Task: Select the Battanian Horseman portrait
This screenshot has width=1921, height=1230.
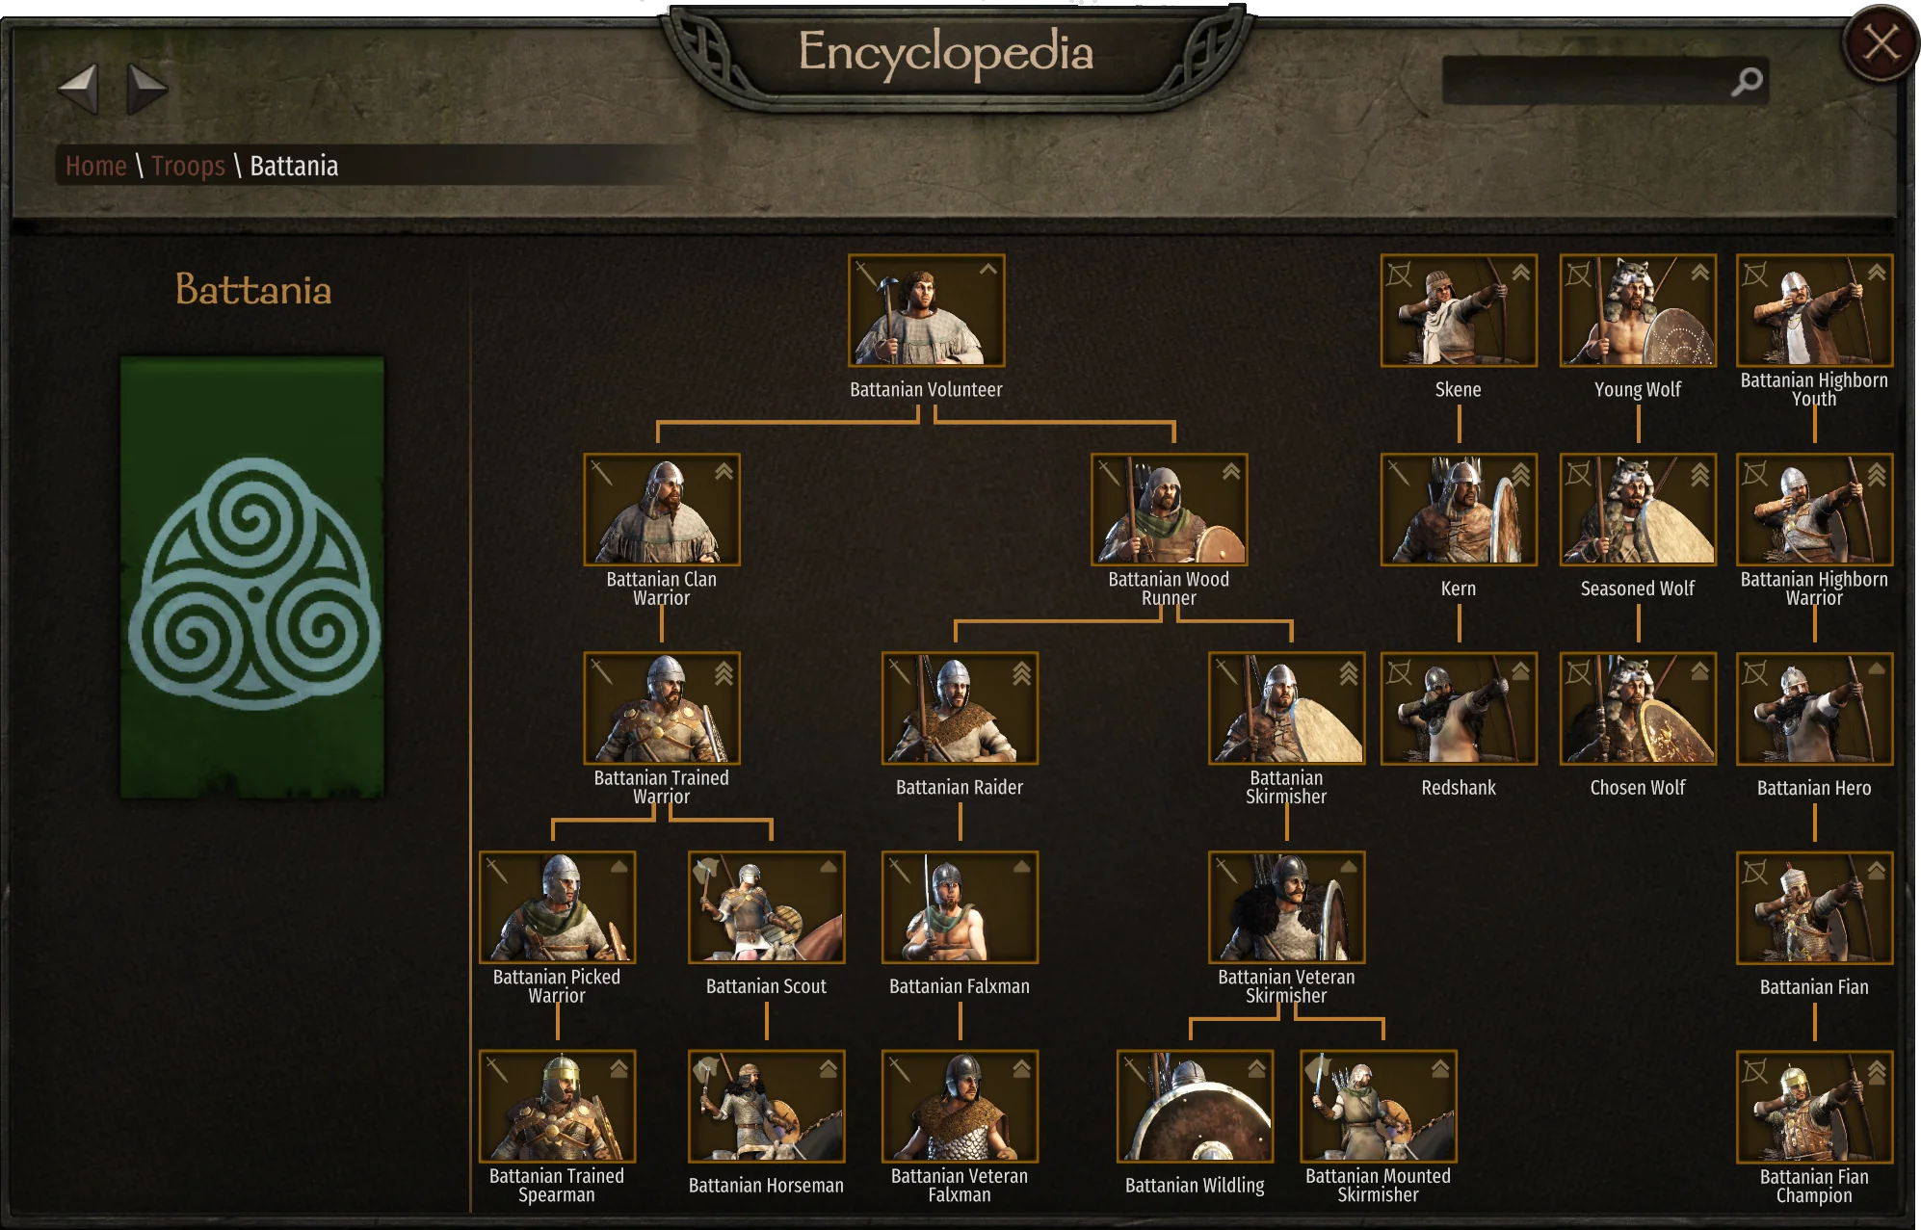Action: tap(766, 1106)
